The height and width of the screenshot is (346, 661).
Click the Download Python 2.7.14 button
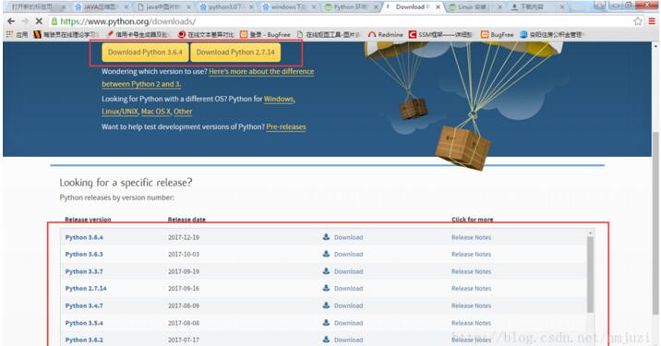(x=235, y=53)
